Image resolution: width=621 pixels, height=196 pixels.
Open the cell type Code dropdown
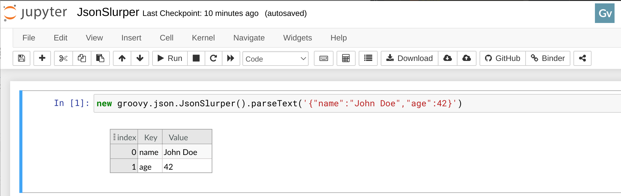(x=275, y=58)
